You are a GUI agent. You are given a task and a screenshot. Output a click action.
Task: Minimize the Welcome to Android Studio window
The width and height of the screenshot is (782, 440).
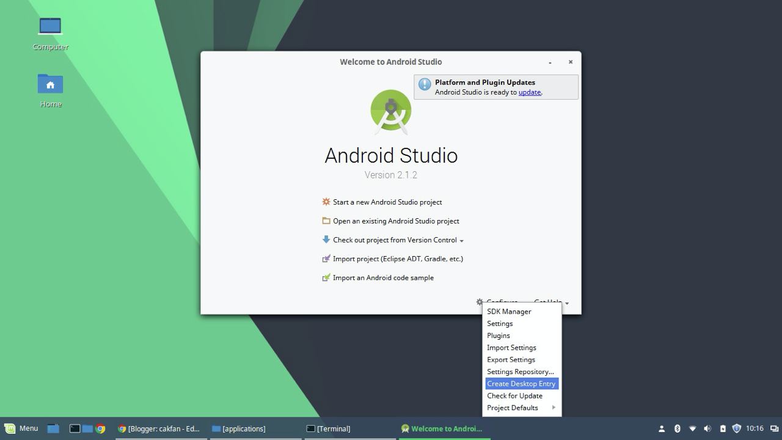pos(550,62)
